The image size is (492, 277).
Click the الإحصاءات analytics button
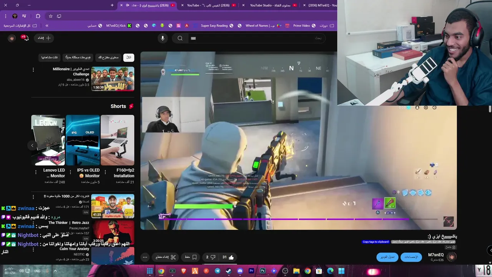click(411, 257)
